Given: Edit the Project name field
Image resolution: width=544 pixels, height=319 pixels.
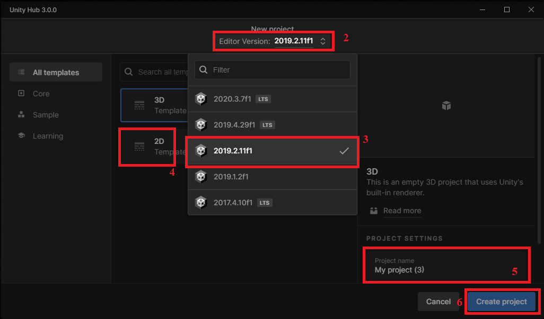Looking at the screenshot, I should click(446, 266).
